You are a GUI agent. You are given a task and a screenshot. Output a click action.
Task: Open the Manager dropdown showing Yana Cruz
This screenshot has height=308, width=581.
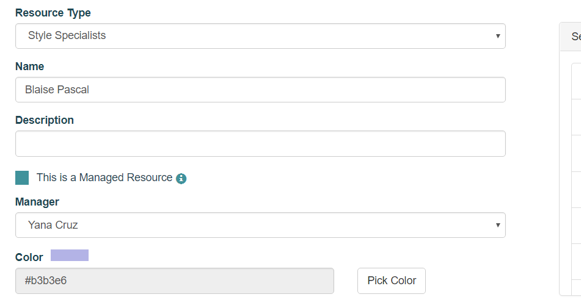pos(260,225)
